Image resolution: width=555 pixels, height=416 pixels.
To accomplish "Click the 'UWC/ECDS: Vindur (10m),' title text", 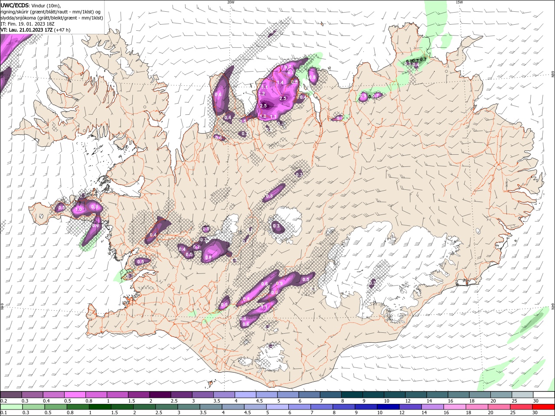I will pos(31,5).
